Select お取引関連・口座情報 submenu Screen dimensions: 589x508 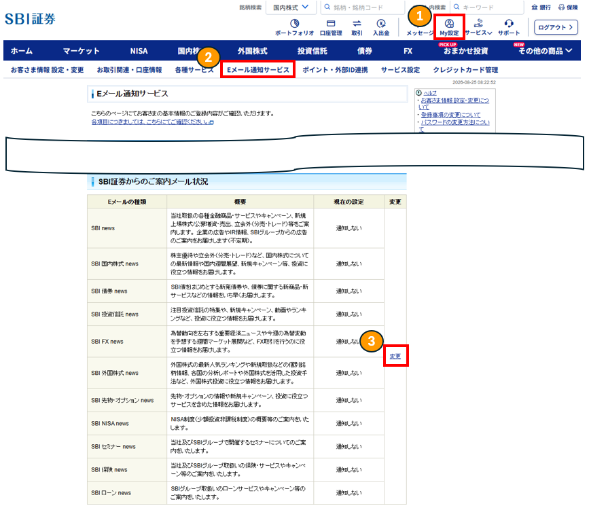coord(129,70)
